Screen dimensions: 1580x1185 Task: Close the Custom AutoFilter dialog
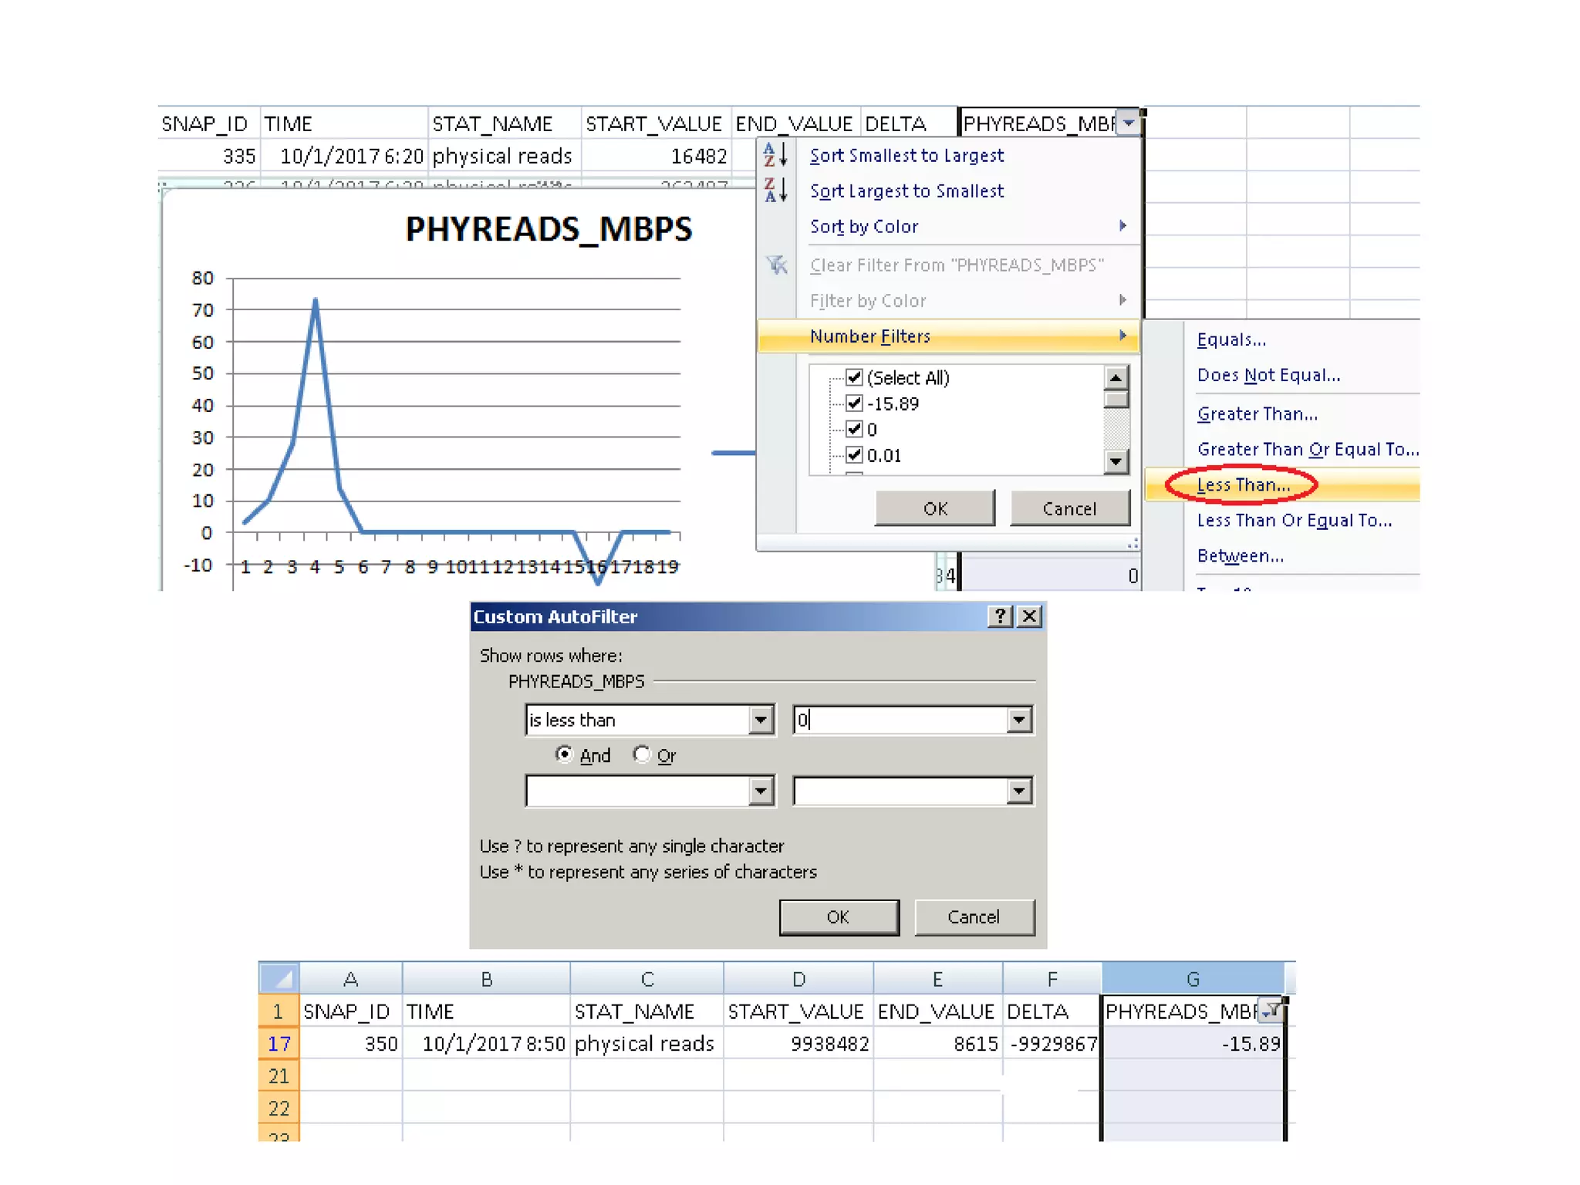pos(1030,616)
